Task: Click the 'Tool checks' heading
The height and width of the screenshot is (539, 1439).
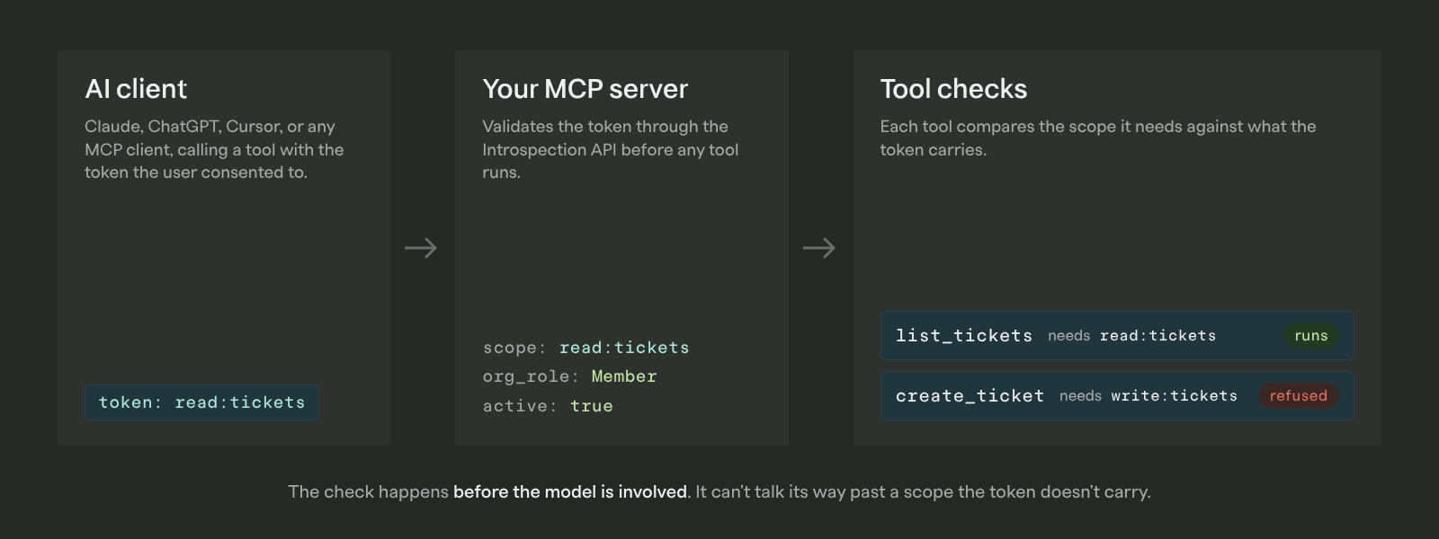Action: 953,89
